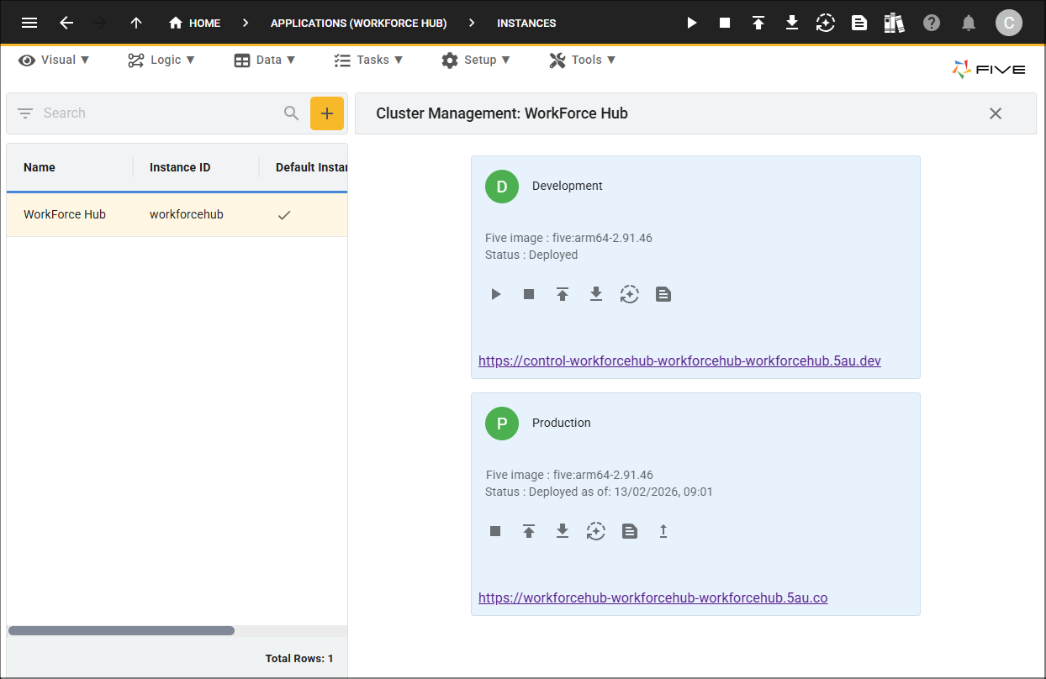Open the Production card log document icon

630,531
